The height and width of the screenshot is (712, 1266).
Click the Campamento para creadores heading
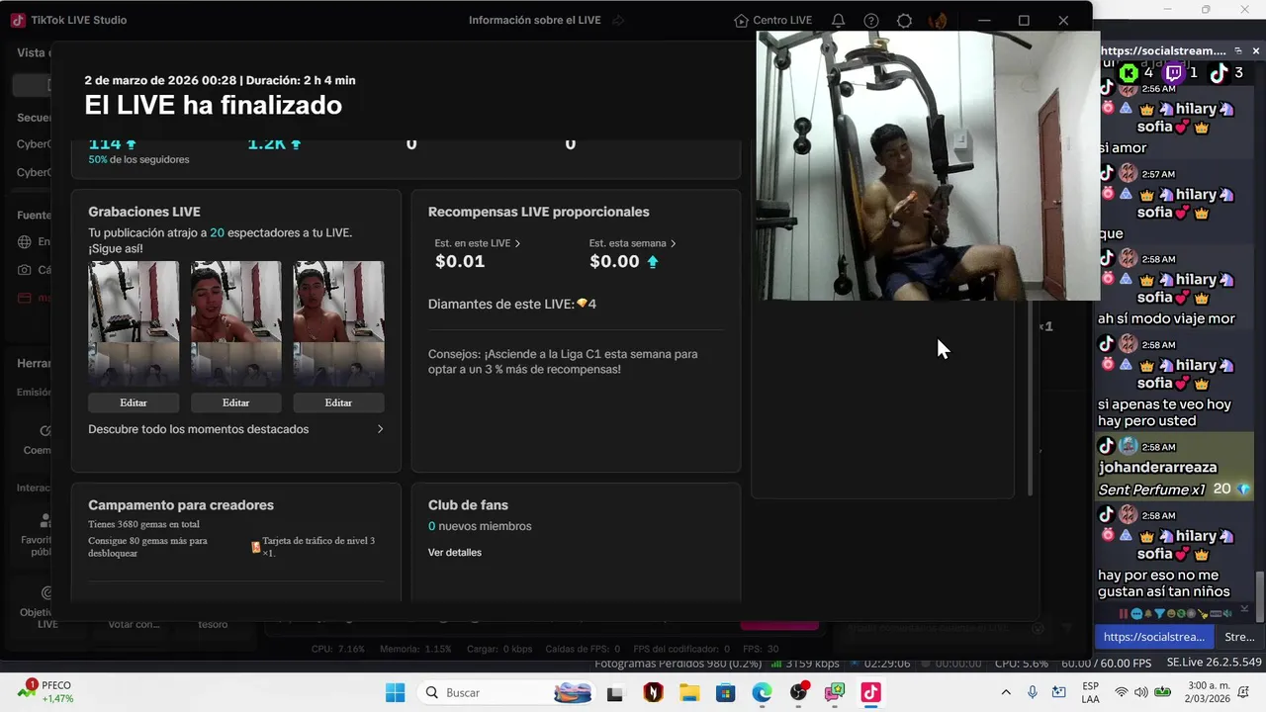[x=181, y=504]
